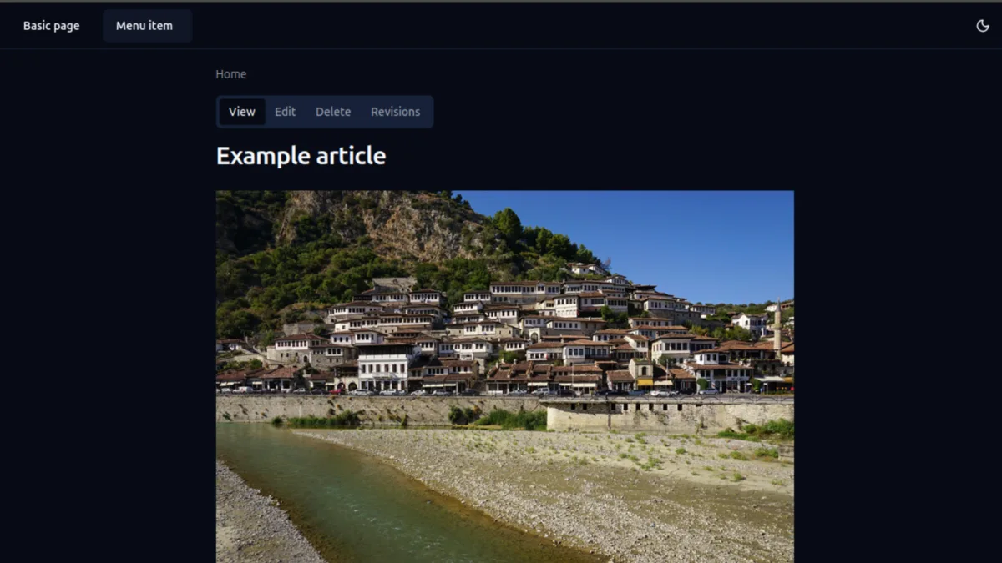Select the Delete tab
1002x563 pixels.
tap(333, 112)
